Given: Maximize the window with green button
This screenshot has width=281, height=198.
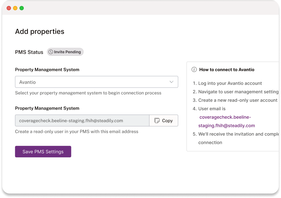Looking at the screenshot, I should [x=22, y=8].
